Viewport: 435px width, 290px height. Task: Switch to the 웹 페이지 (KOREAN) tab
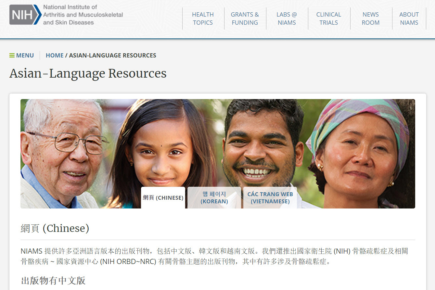pyautogui.click(x=214, y=197)
